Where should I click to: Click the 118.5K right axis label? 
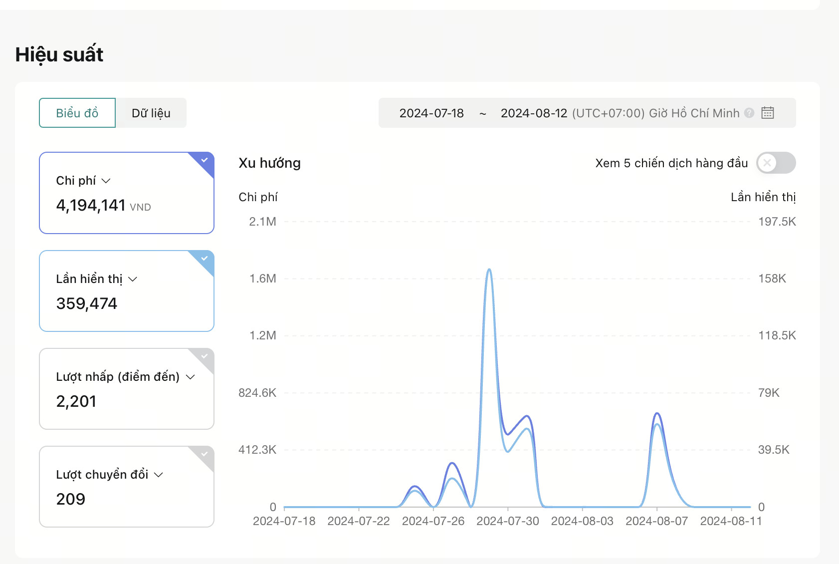(x=777, y=335)
